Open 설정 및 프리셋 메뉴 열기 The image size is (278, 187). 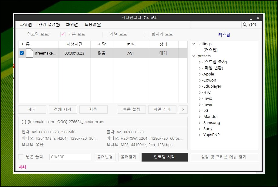click(224, 157)
